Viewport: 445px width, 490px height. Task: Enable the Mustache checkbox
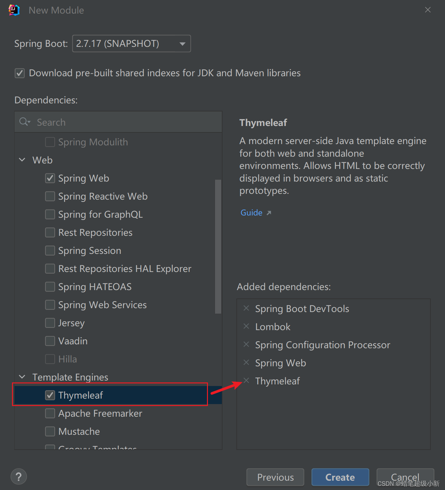coord(50,432)
